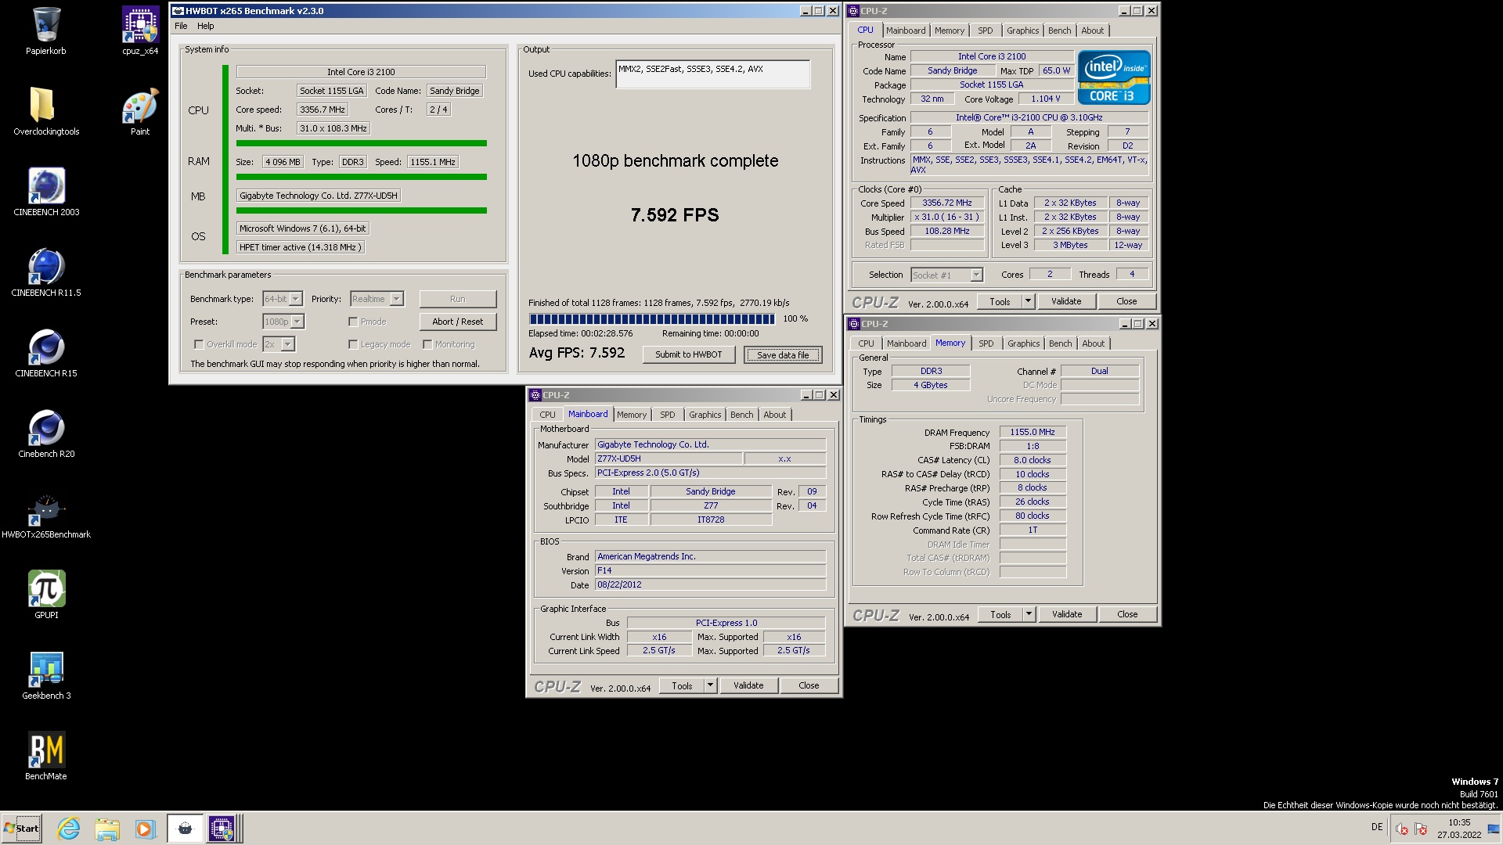Image resolution: width=1503 pixels, height=845 pixels.
Task: Select Memory tab in CPU-Z Mainboard window
Action: click(x=631, y=415)
